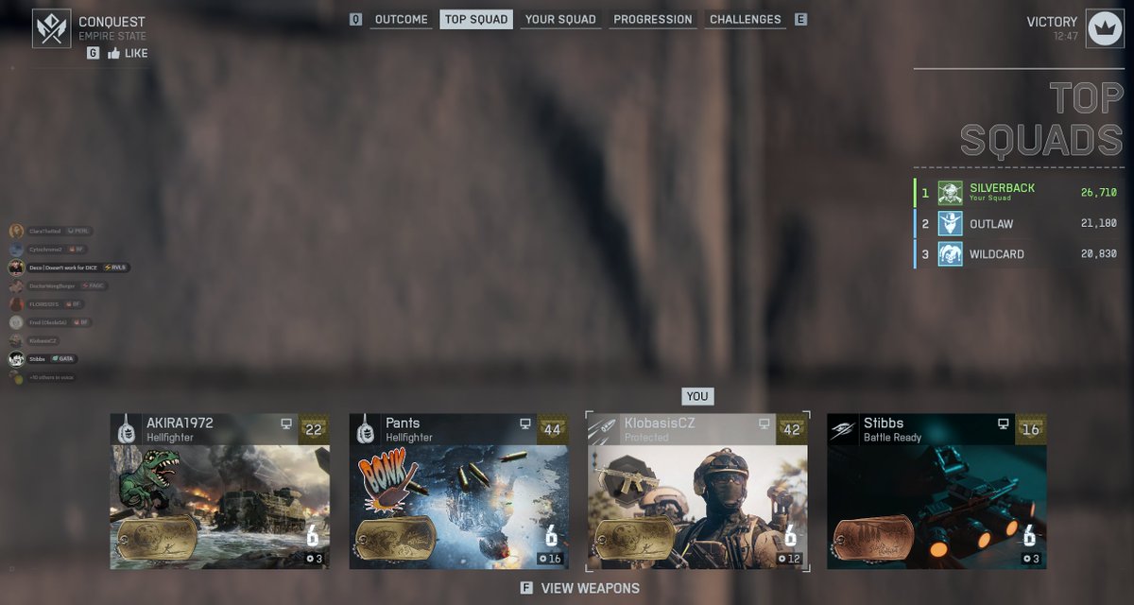
Task: Click the E next-tab key hint
Action: [800, 19]
